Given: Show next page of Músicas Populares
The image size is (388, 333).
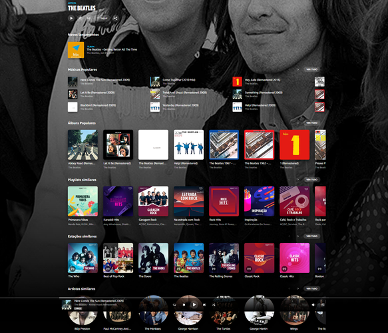Looking at the screenshot, I should point(298,69).
